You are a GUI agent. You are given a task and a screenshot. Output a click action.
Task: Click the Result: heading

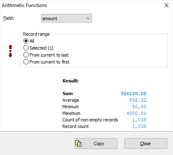point(71,81)
